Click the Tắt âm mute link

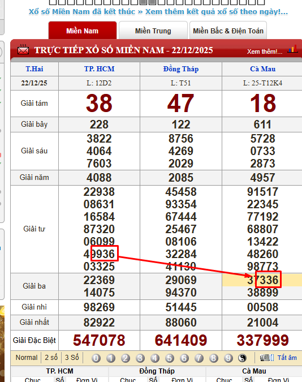[x=287, y=358]
